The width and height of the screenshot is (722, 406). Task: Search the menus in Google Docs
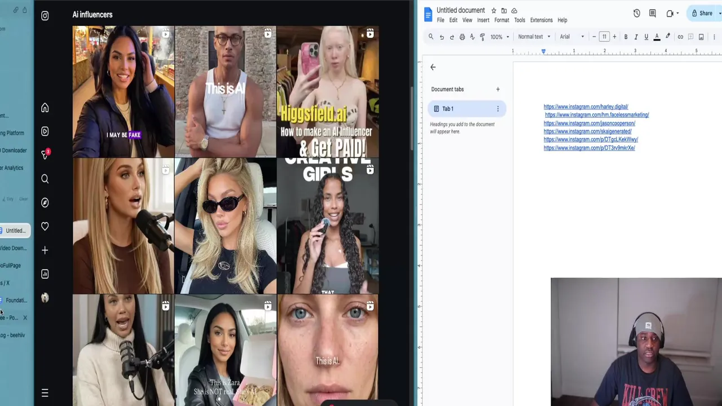pos(431,37)
